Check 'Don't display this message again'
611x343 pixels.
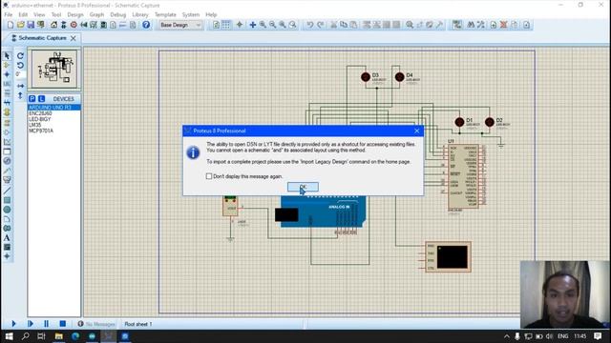(x=209, y=176)
